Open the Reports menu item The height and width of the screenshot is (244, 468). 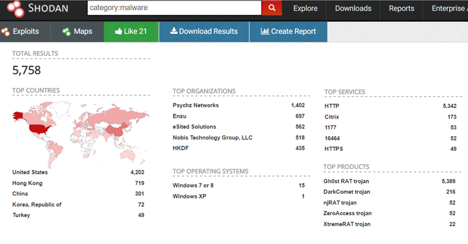(x=401, y=8)
